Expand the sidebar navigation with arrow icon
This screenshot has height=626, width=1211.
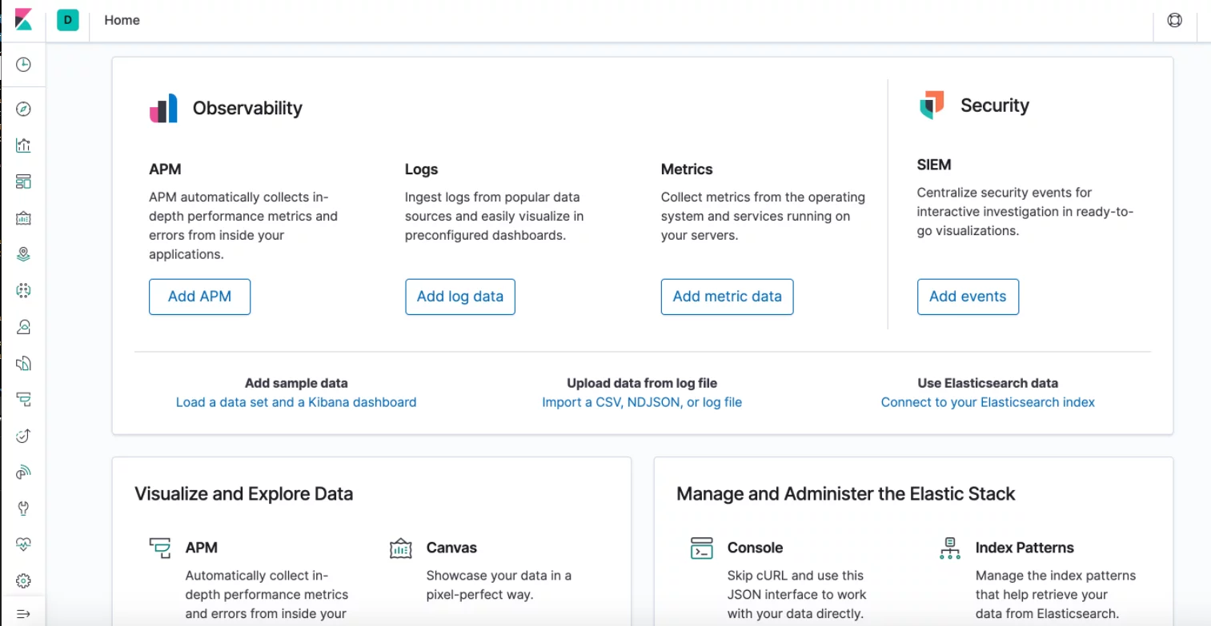point(23,614)
